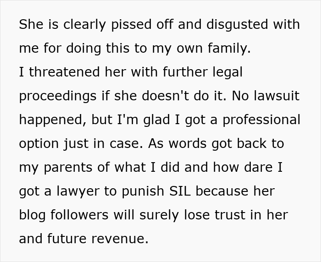
Task: Click the word "dare"
Action: tap(257, 167)
